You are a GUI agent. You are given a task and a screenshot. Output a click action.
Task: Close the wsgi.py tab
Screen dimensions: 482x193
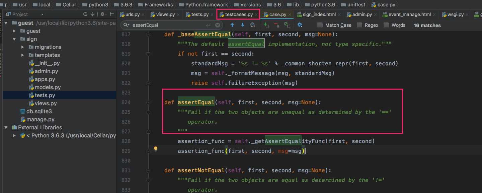[467, 15]
